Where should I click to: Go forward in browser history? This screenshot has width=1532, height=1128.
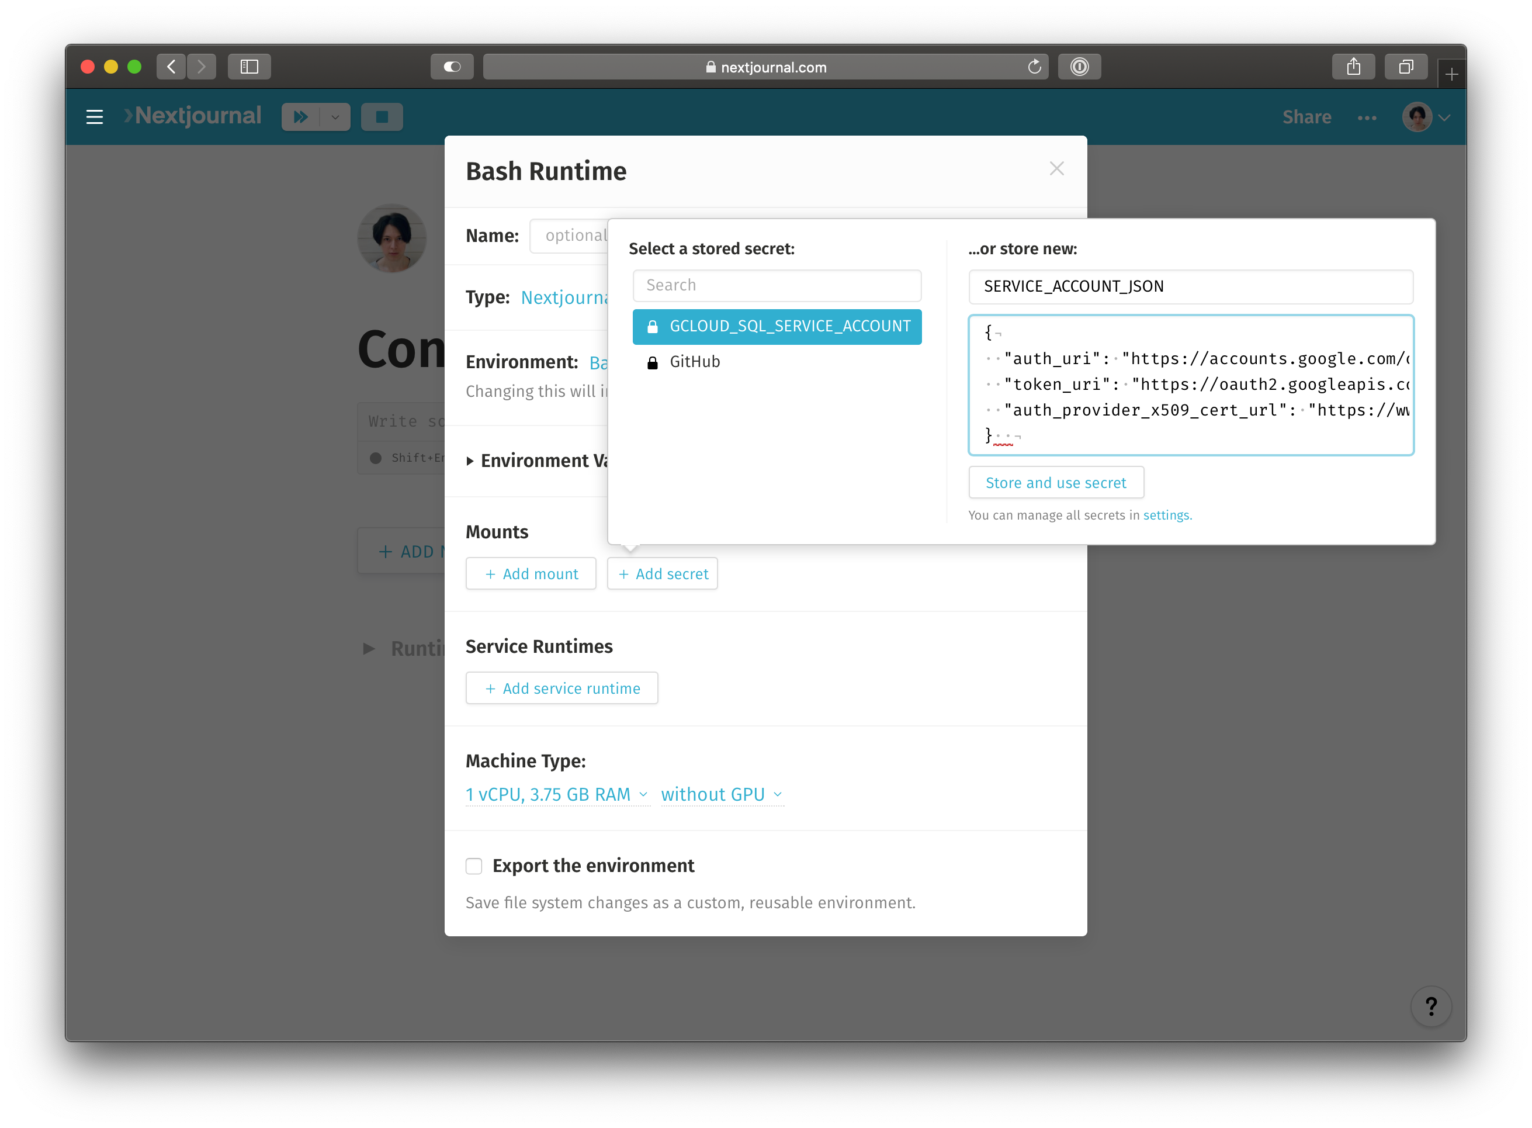[x=202, y=66]
